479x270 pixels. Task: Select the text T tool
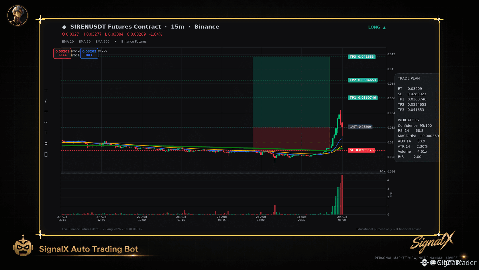pos(46,133)
